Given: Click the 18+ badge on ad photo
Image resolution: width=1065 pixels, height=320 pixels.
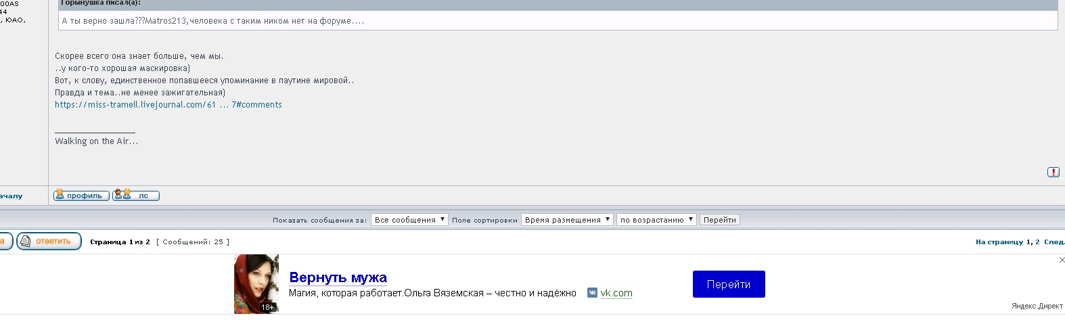Looking at the screenshot, I should click(268, 307).
